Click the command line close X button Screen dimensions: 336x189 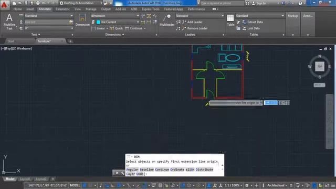117,173
